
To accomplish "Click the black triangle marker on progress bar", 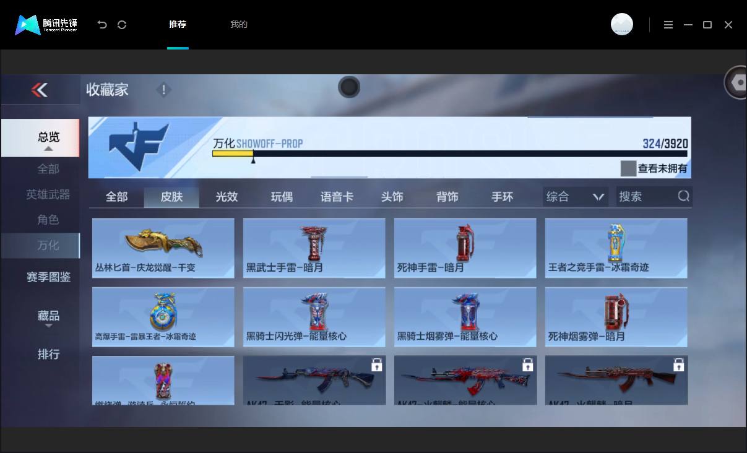I will (253, 160).
